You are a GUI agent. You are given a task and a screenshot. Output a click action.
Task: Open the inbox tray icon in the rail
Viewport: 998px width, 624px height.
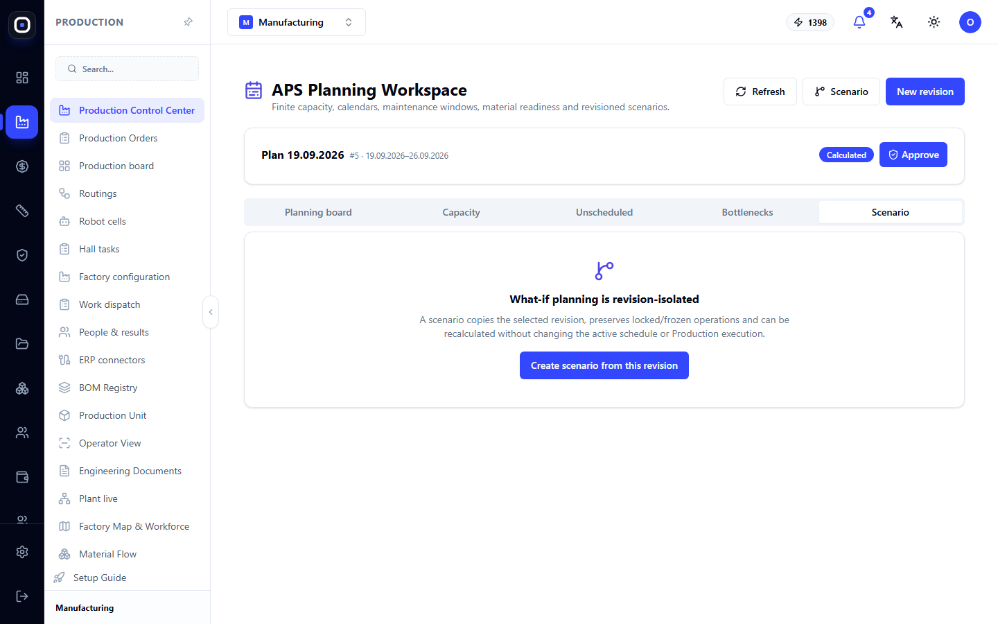pos(22,300)
